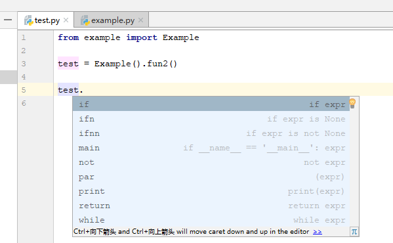Pick the 'return' completion suggestion
Screen dimensions: 393x243
point(211,206)
